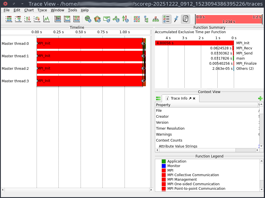Click the scroll-down arrow in Function Legend
This screenshot has height=198, width=265.
tap(261, 189)
